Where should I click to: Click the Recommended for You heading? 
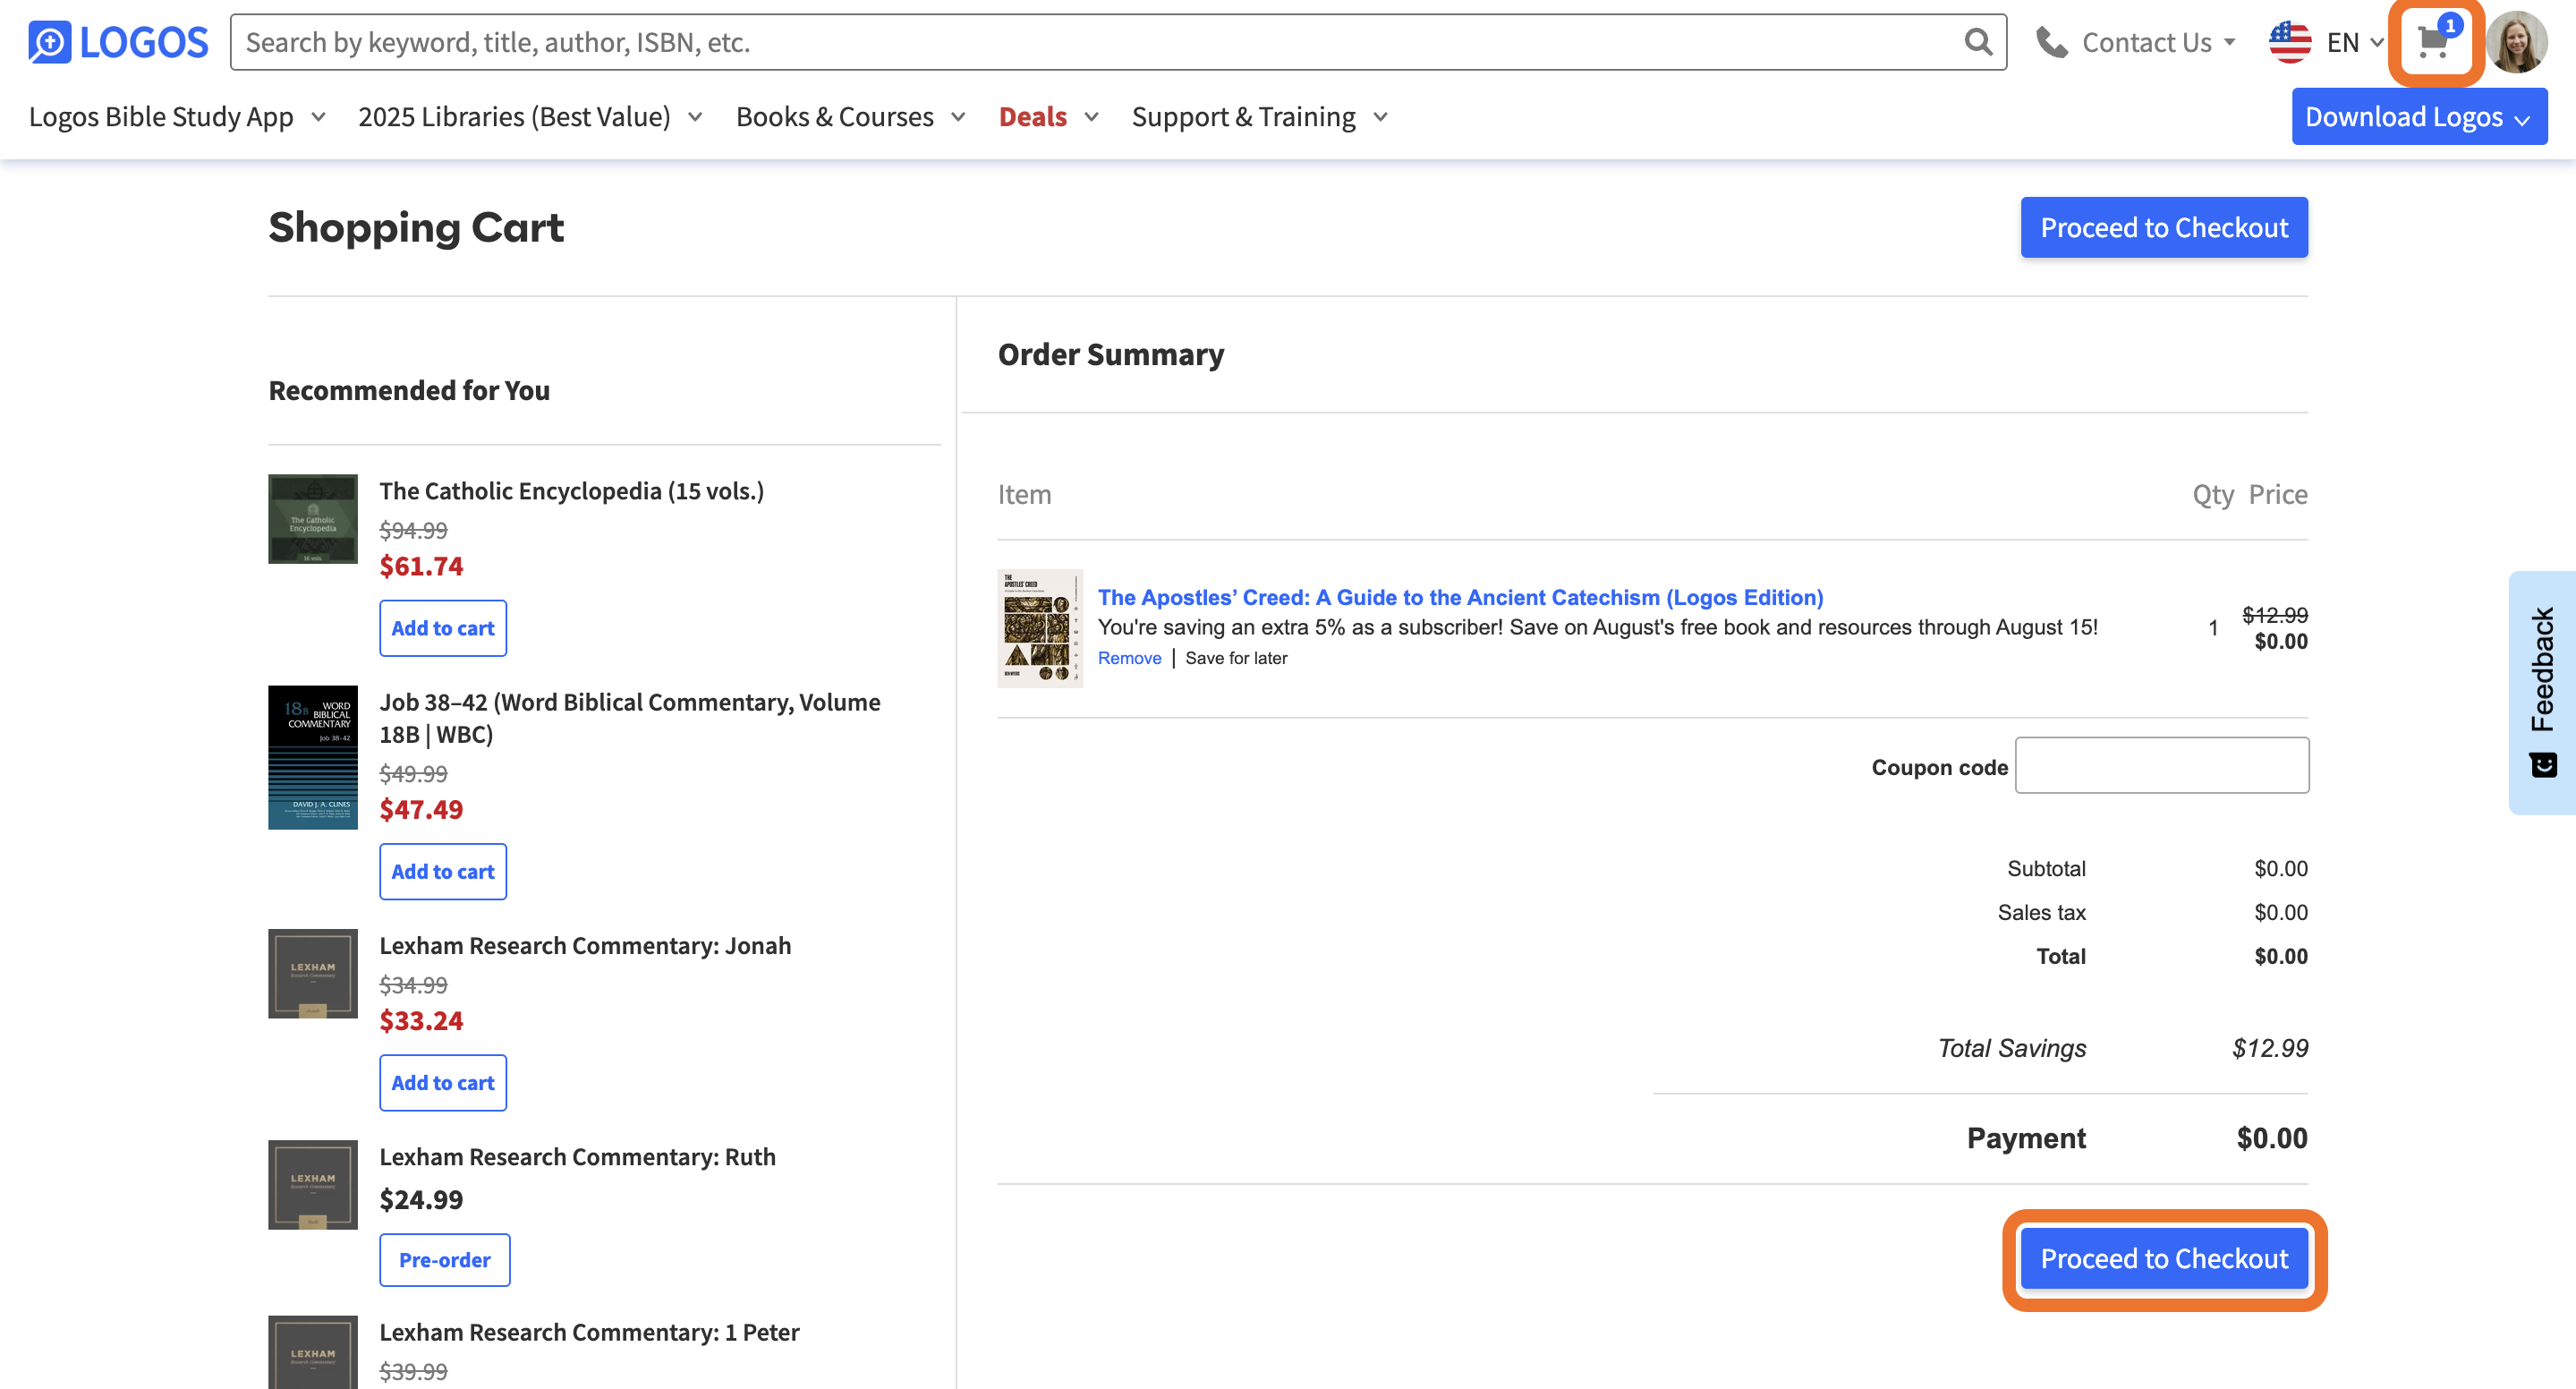(409, 390)
